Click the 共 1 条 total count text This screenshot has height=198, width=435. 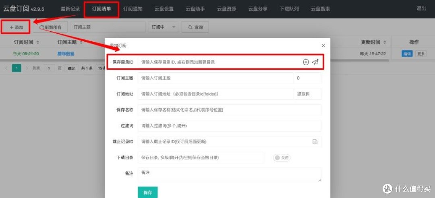coord(87,68)
